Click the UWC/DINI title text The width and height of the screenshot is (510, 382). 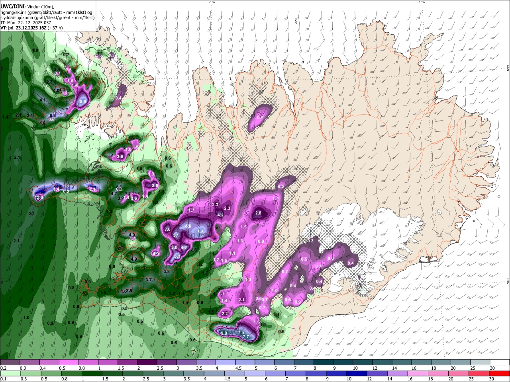12,6
